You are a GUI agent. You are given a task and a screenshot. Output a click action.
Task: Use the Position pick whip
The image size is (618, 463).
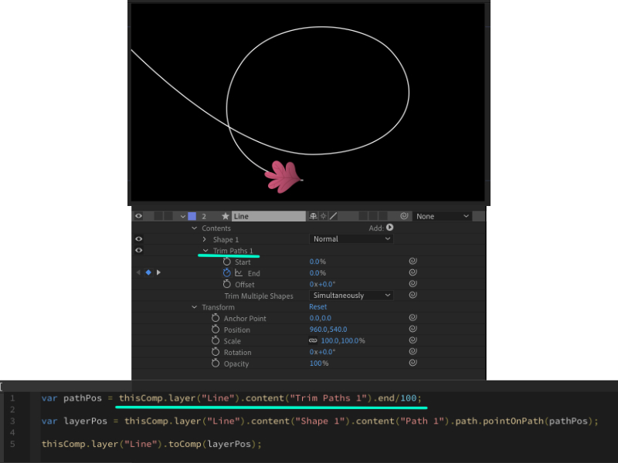(413, 329)
